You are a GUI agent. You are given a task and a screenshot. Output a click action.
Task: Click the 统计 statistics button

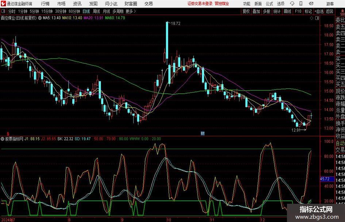pyautogui.click(x=277, y=11)
